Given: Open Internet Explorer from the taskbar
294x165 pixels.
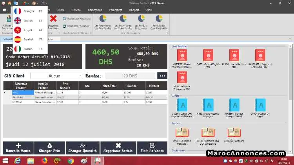Looking at the screenshot, I should tap(17, 161).
